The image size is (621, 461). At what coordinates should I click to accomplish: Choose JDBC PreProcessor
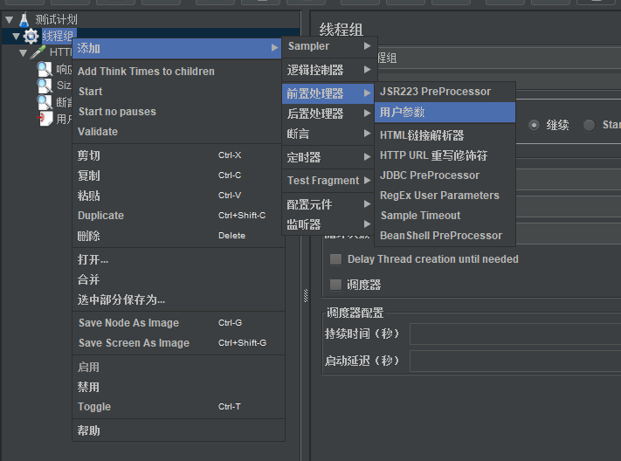(x=445, y=175)
